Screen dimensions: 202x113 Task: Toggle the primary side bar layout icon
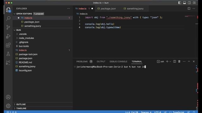[x=180, y=3]
